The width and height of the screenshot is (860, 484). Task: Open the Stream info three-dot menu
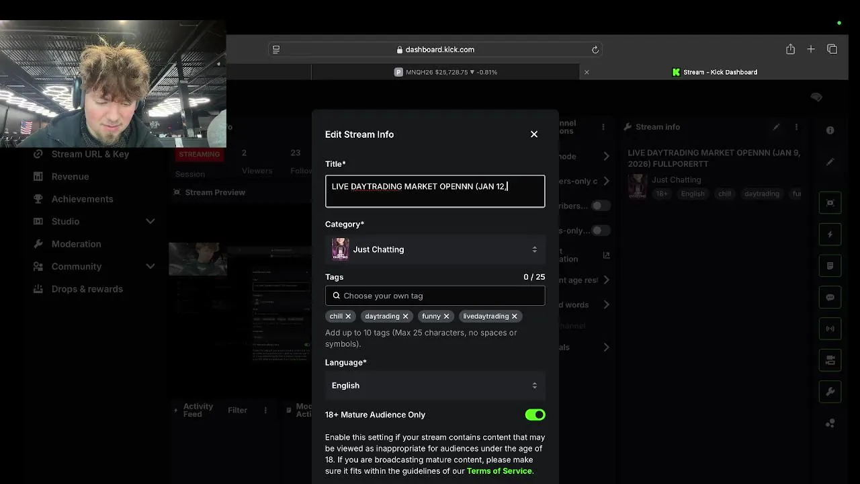pyautogui.click(x=796, y=127)
